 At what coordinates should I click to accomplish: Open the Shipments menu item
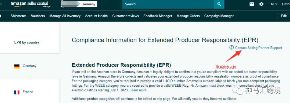click(x=19, y=16)
